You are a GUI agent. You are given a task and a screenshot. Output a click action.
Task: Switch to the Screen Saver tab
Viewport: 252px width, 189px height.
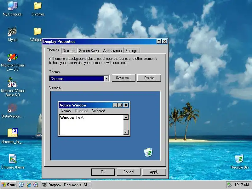89,51
